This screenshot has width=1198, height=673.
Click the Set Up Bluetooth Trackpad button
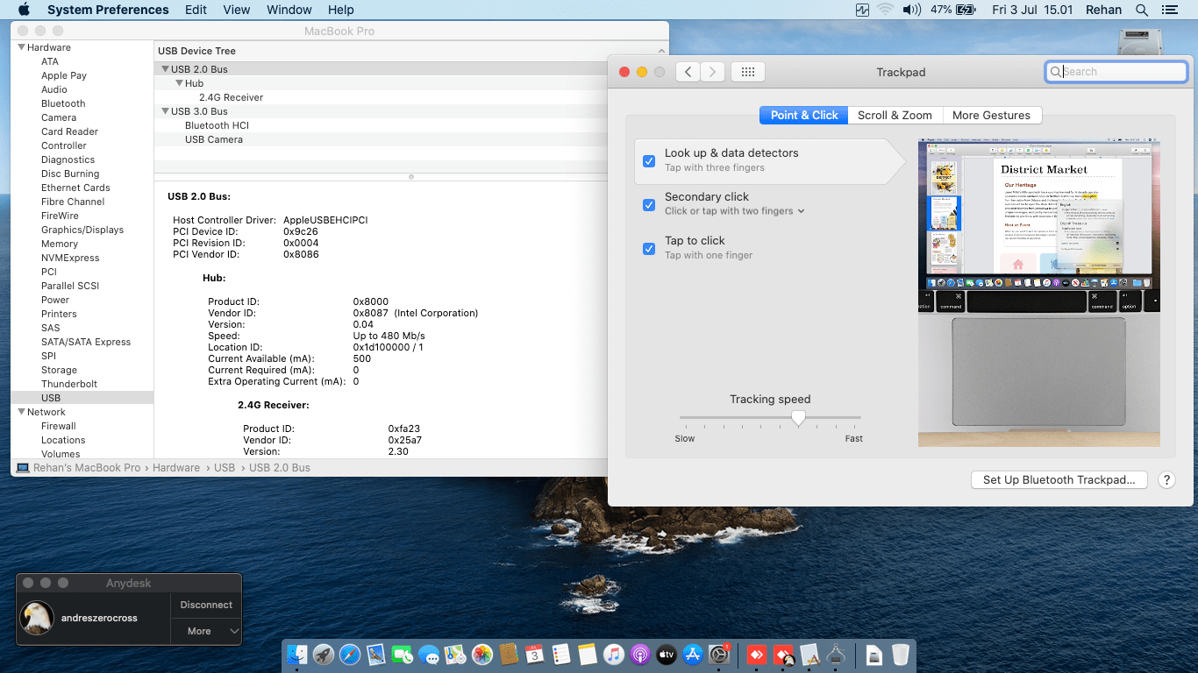click(1059, 479)
